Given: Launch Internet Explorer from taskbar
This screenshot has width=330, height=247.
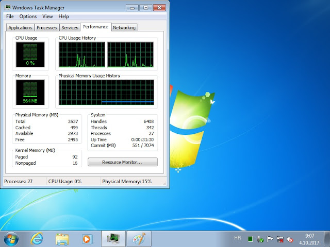Looking at the screenshot, I should pyautogui.click(x=37, y=239).
